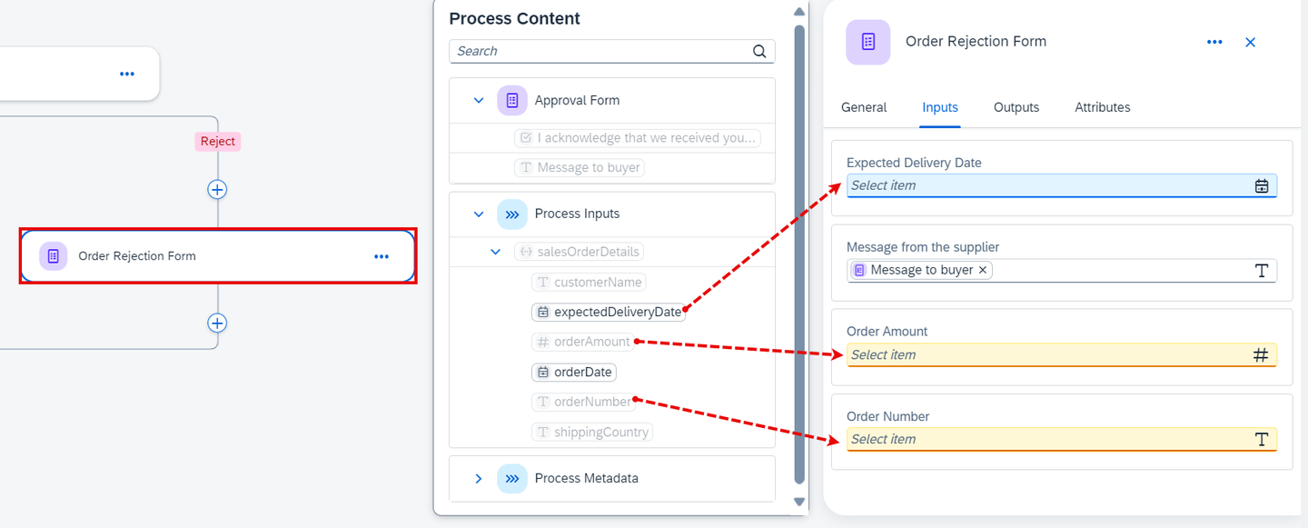Collapse the Approval Form section
1308x528 pixels.
coord(479,100)
